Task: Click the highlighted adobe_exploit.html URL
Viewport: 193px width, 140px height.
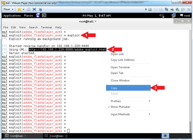Action: pos(67,49)
